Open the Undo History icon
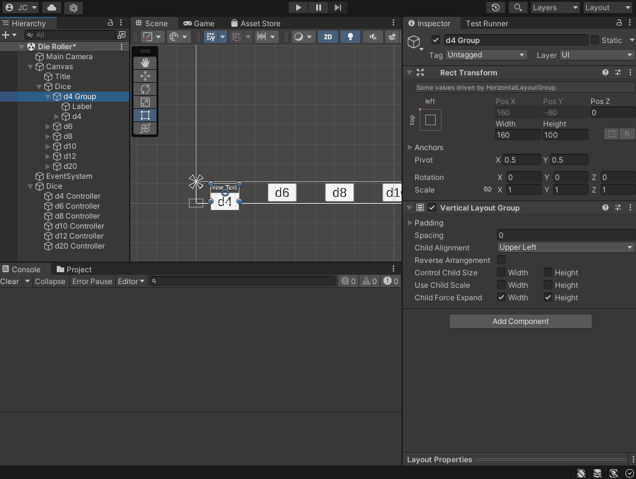 pos(496,7)
